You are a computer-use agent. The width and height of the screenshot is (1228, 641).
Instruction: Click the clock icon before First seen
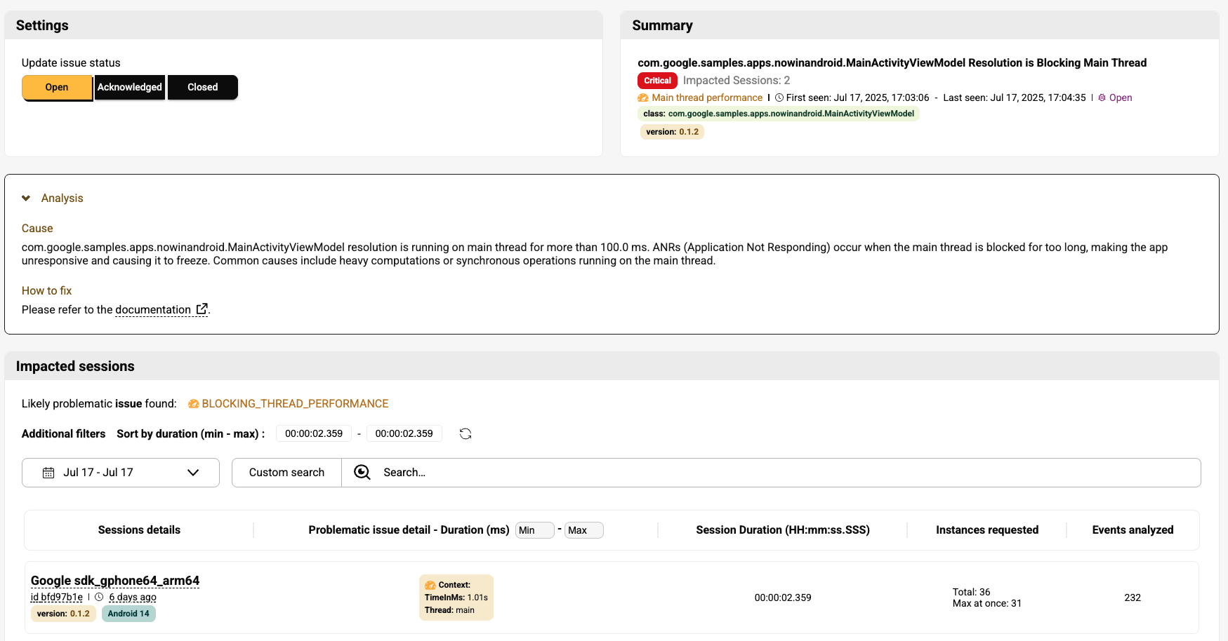[779, 97]
